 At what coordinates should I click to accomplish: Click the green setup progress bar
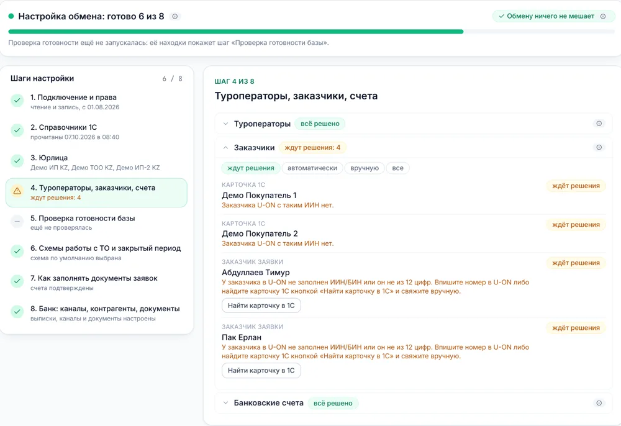point(235,32)
